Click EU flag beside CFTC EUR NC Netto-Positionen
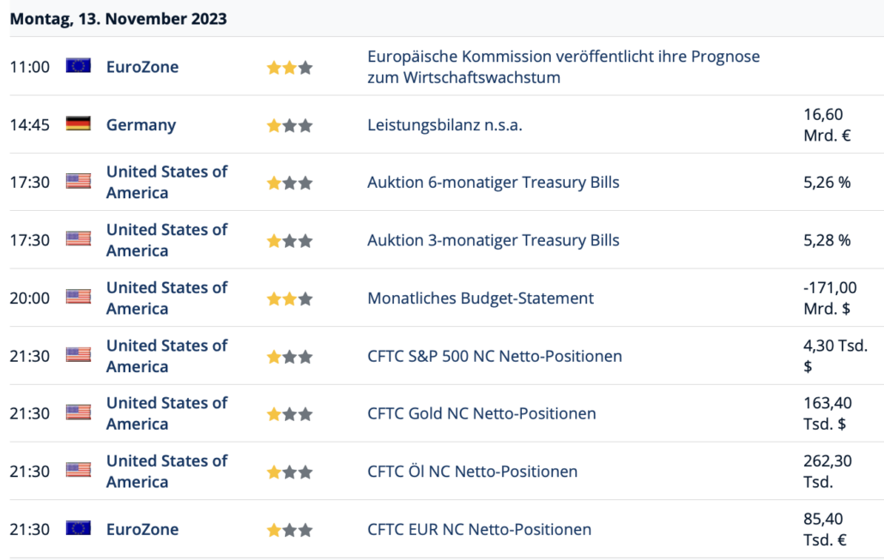The height and width of the screenshot is (560, 884). click(78, 528)
